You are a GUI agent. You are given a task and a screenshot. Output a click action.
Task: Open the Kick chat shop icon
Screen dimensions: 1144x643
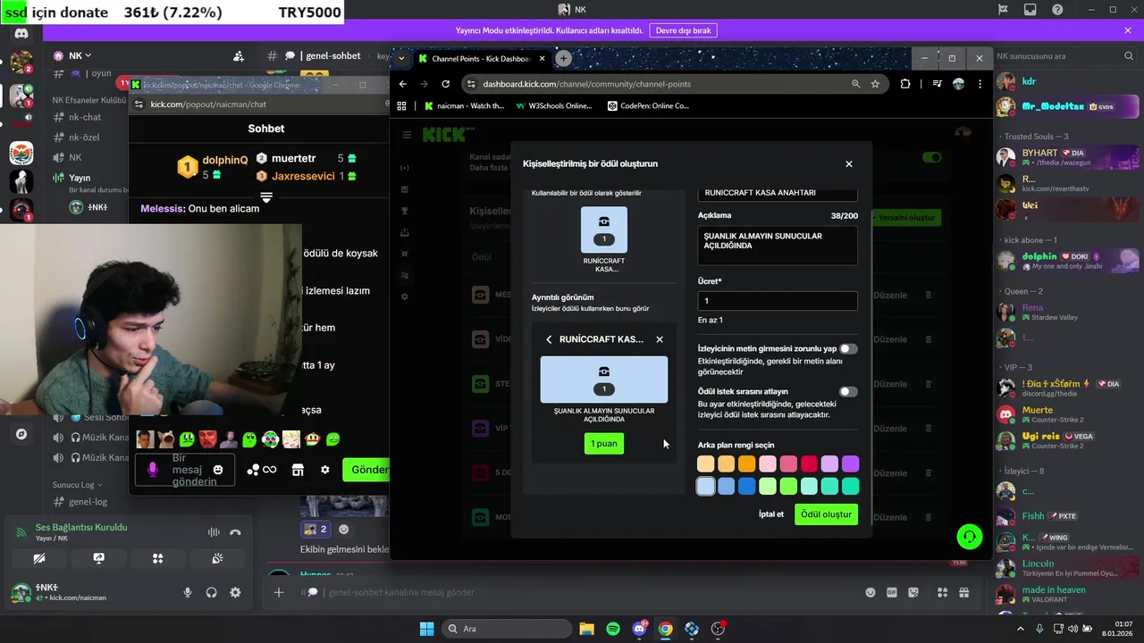click(x=298, y=470)
